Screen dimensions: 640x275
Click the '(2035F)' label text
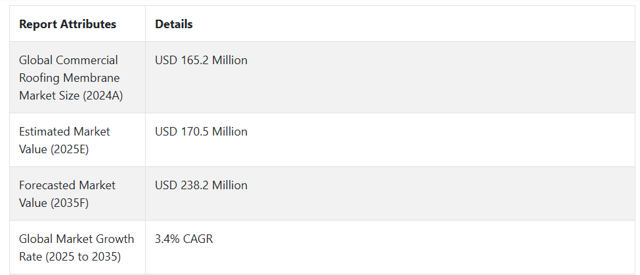[x=70, y=203]
